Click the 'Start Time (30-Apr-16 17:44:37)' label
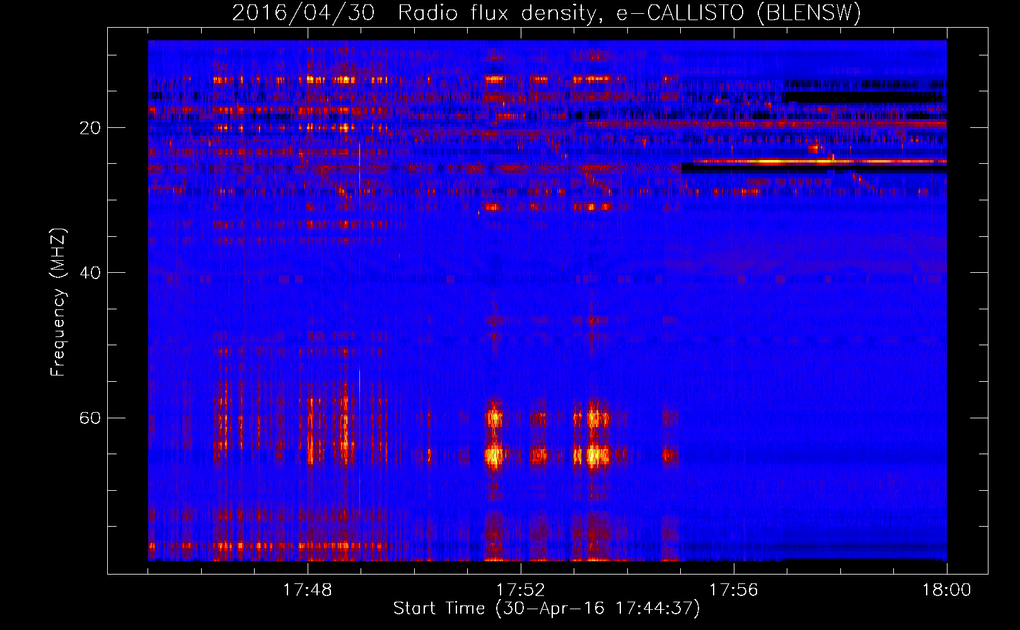Viewport: 1020px width, 630px height. coord(547,608)
